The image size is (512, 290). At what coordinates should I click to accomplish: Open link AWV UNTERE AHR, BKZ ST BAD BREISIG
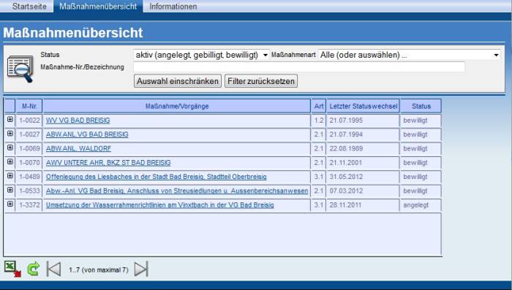[108, 162]
